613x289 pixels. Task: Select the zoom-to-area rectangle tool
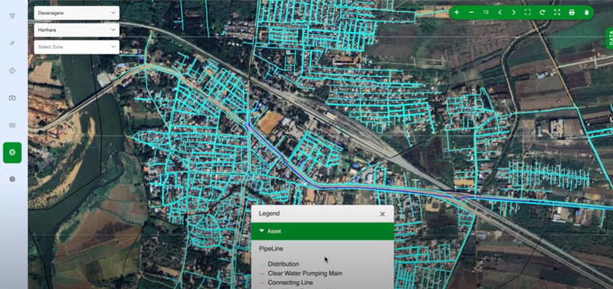[x=486, y=12]
